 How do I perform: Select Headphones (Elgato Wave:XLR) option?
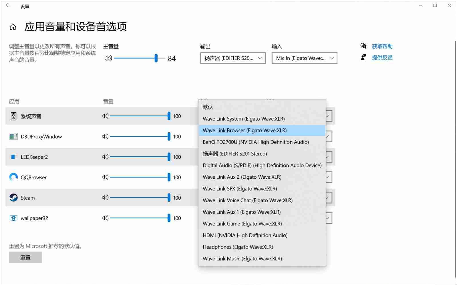click(x=262, y=247)
